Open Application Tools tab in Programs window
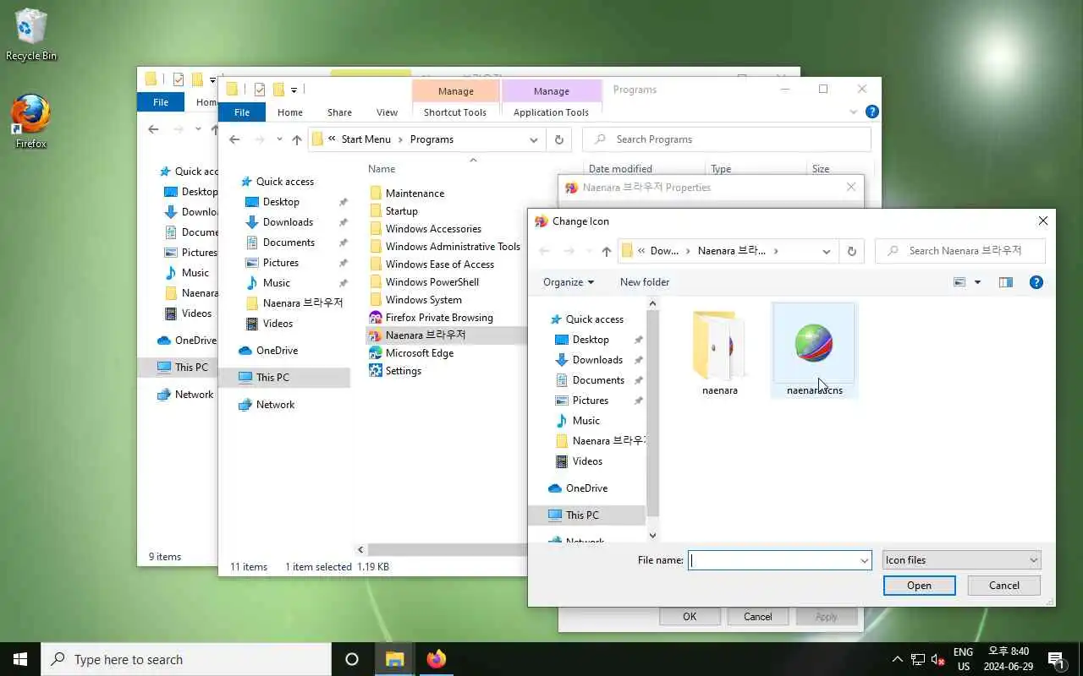1083x676 pixels. click(551, 112)
